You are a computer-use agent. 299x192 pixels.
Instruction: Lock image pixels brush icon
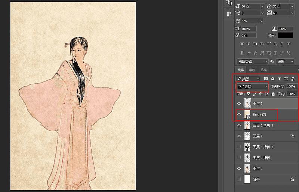click(x=255, y=94)
